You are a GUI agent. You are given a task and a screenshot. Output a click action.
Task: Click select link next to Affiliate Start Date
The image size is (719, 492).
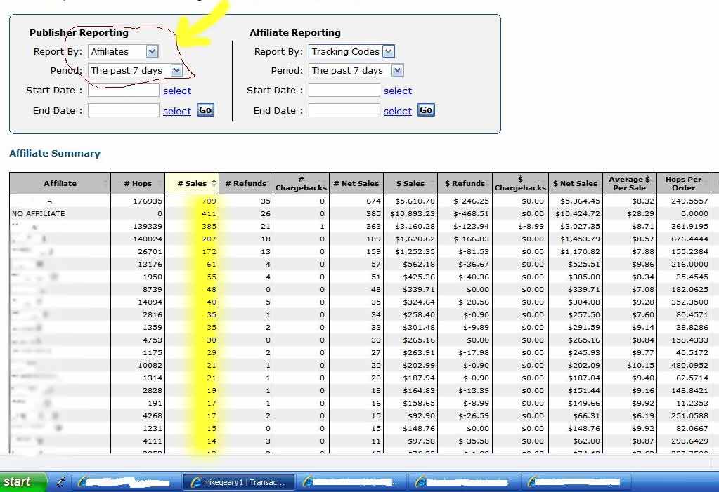(398, 91)
